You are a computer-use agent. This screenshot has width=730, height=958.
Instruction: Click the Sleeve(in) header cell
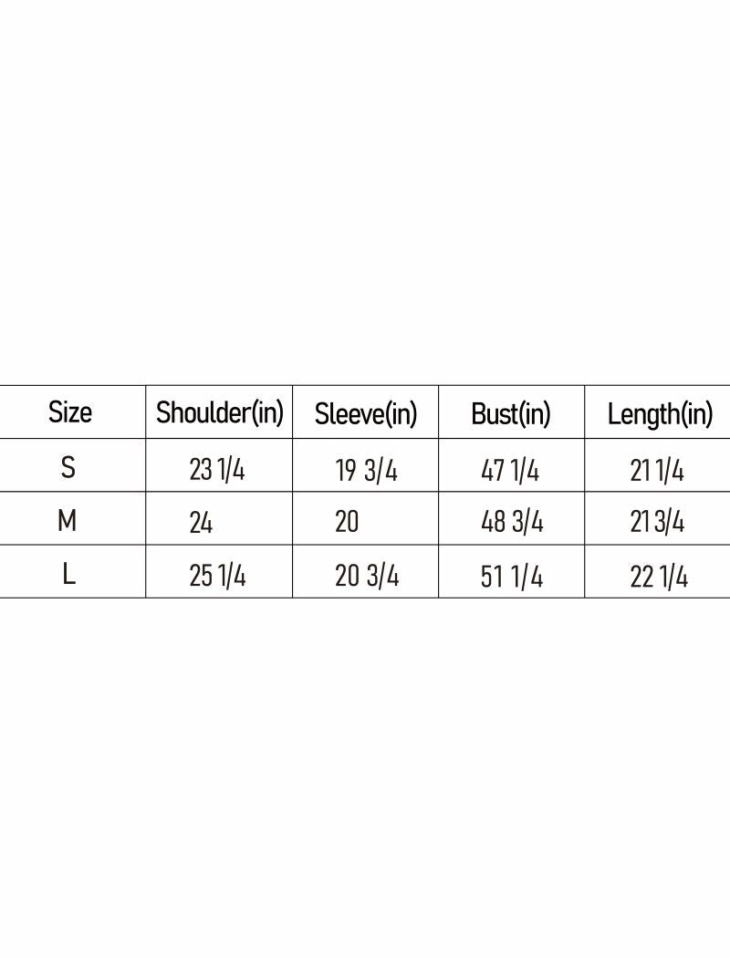tap(365, 414)
